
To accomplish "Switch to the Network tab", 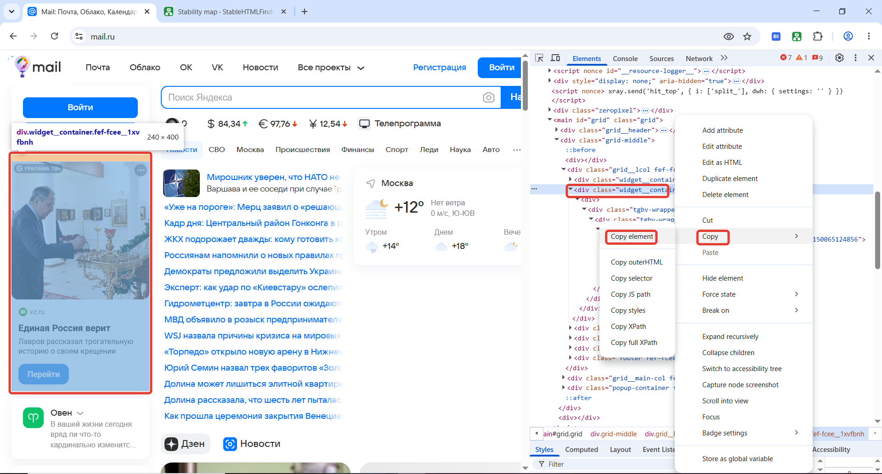I will coord(699,58).
